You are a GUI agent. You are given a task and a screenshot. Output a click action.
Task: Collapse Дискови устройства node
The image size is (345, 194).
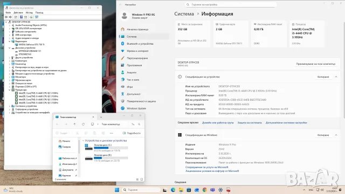[x=10, y=48]
